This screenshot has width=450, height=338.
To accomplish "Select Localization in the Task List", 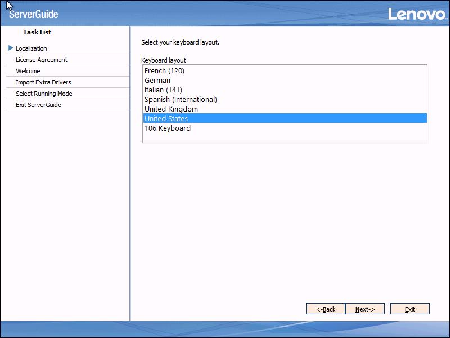I will [x=32, y=48].
